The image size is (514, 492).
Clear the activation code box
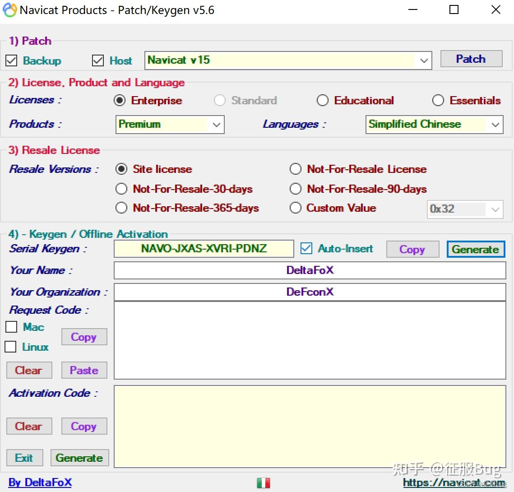(x=29, y=426)
